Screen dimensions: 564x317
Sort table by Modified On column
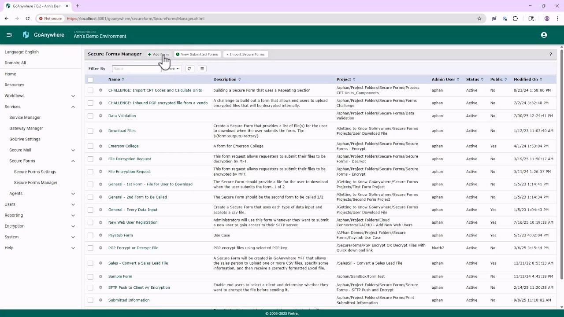pos(528,80)
